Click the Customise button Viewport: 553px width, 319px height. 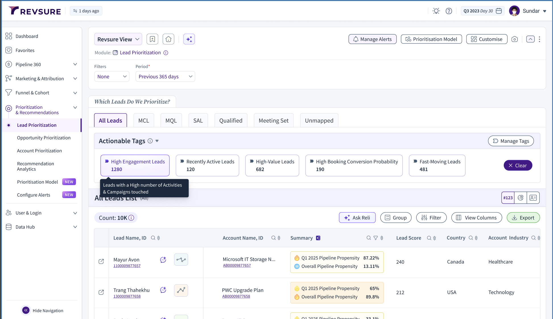coord(487,39)
